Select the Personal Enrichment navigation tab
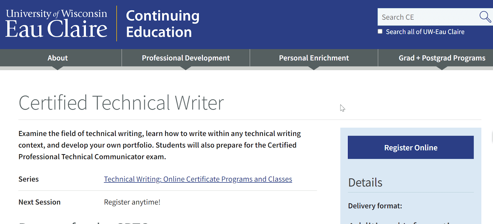The width and height of the screenshot is (493, 224). 314,58
